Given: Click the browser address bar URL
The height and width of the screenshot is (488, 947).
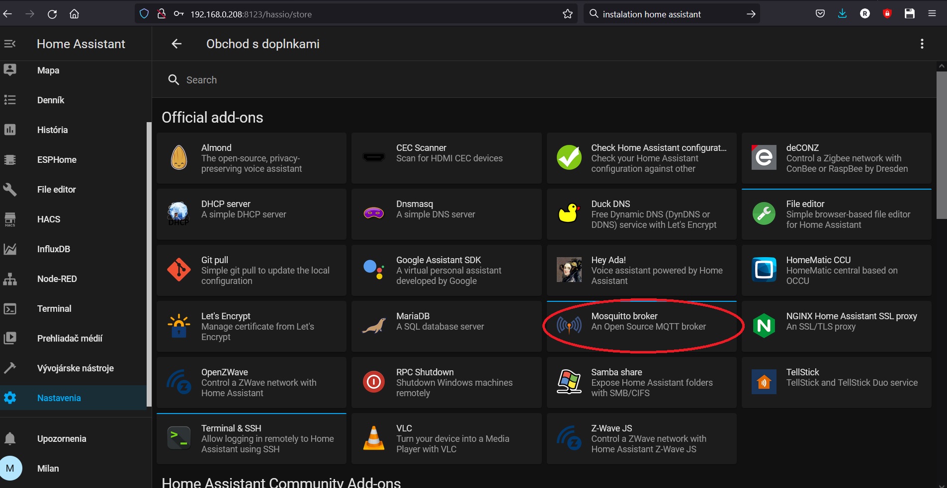Looking at the screenshot, I should click(x=251, y=14).
